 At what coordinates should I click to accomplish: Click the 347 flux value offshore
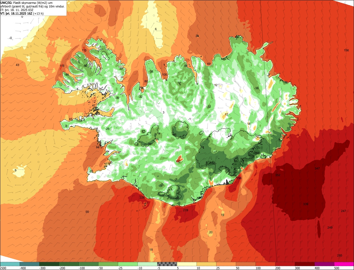(x=317, y=168)
